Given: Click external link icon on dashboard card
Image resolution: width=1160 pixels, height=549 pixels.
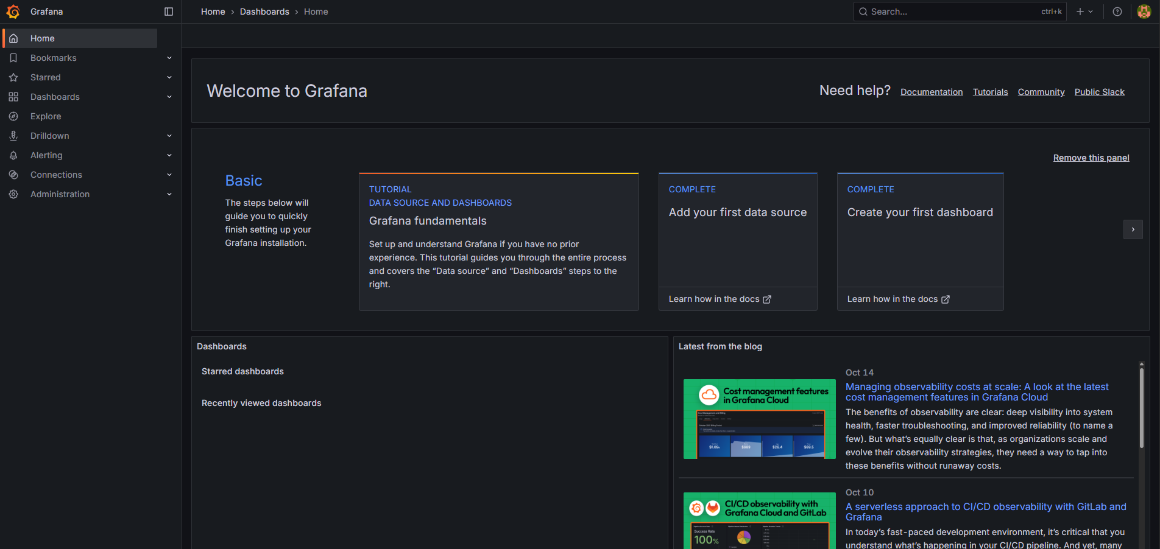Looking at the screenshot, I should point(946,299).
